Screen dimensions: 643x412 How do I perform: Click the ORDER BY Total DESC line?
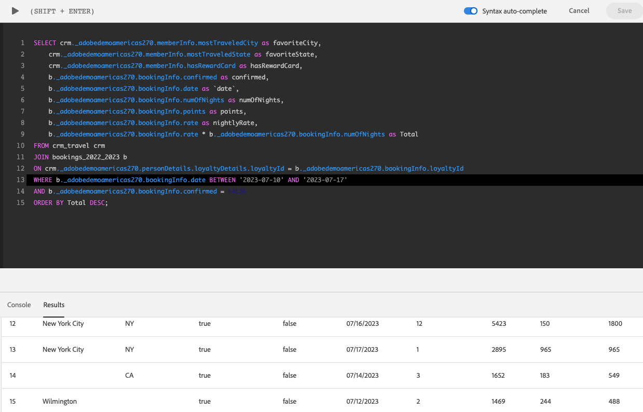[71, 203]
